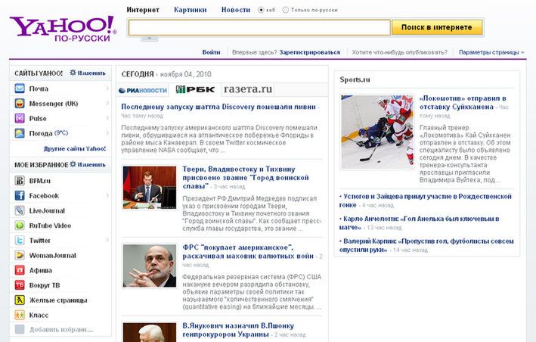
Task: Click gear icon beside Сайты Yahoo Изменить
Action: point(73,73)
